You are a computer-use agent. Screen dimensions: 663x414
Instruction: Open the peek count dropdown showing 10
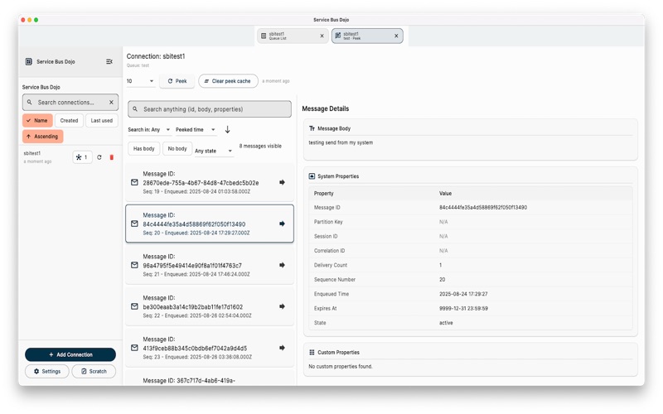140,81
